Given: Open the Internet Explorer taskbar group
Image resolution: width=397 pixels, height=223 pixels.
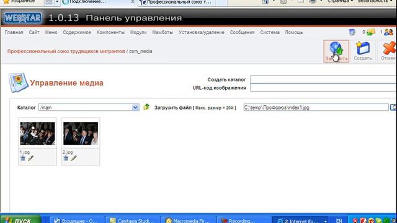Looking at the screenshot, I should (300, 220).
